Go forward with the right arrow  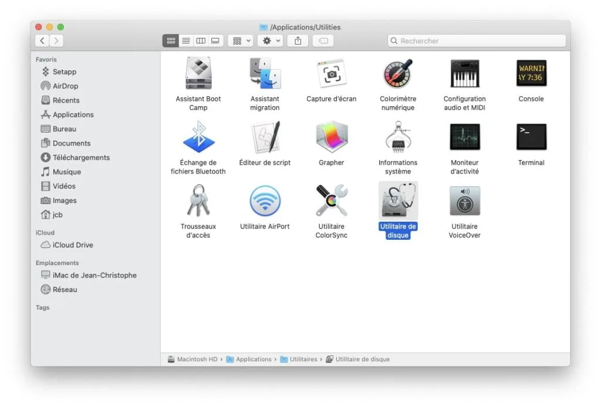coord(56,40)
